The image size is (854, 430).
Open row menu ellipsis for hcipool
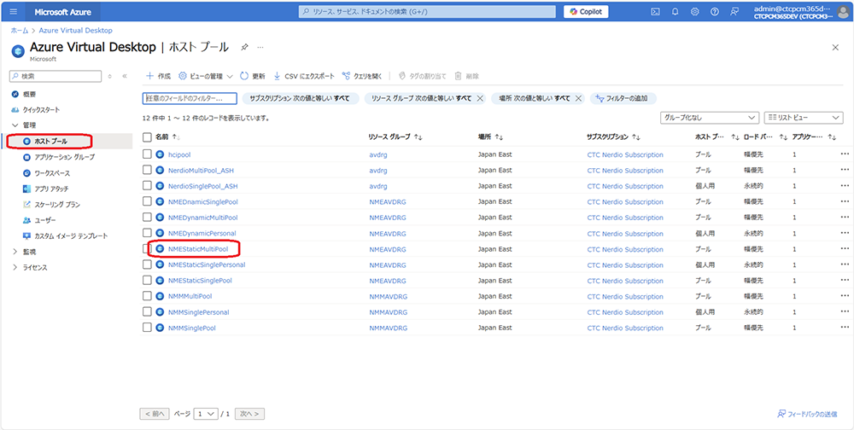[845, 154]
